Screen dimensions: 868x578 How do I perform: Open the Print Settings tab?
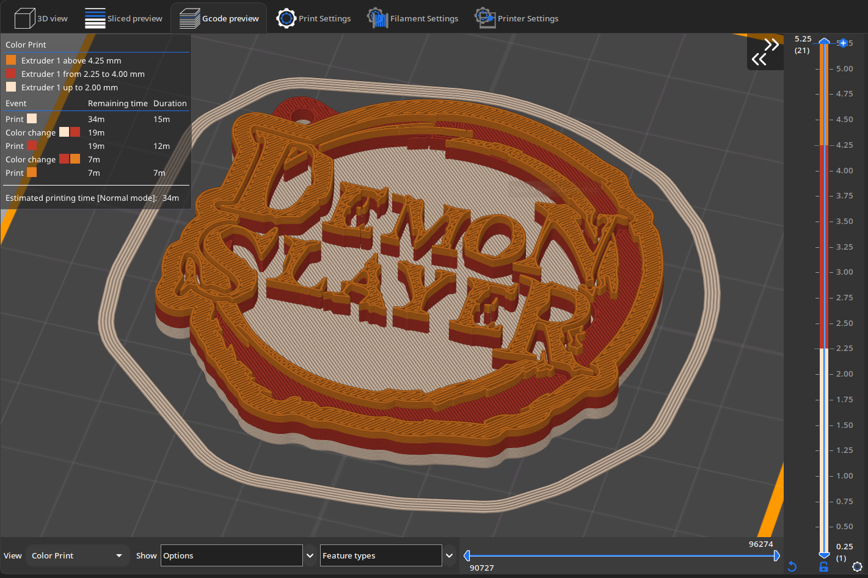click(x=313, y=18)
